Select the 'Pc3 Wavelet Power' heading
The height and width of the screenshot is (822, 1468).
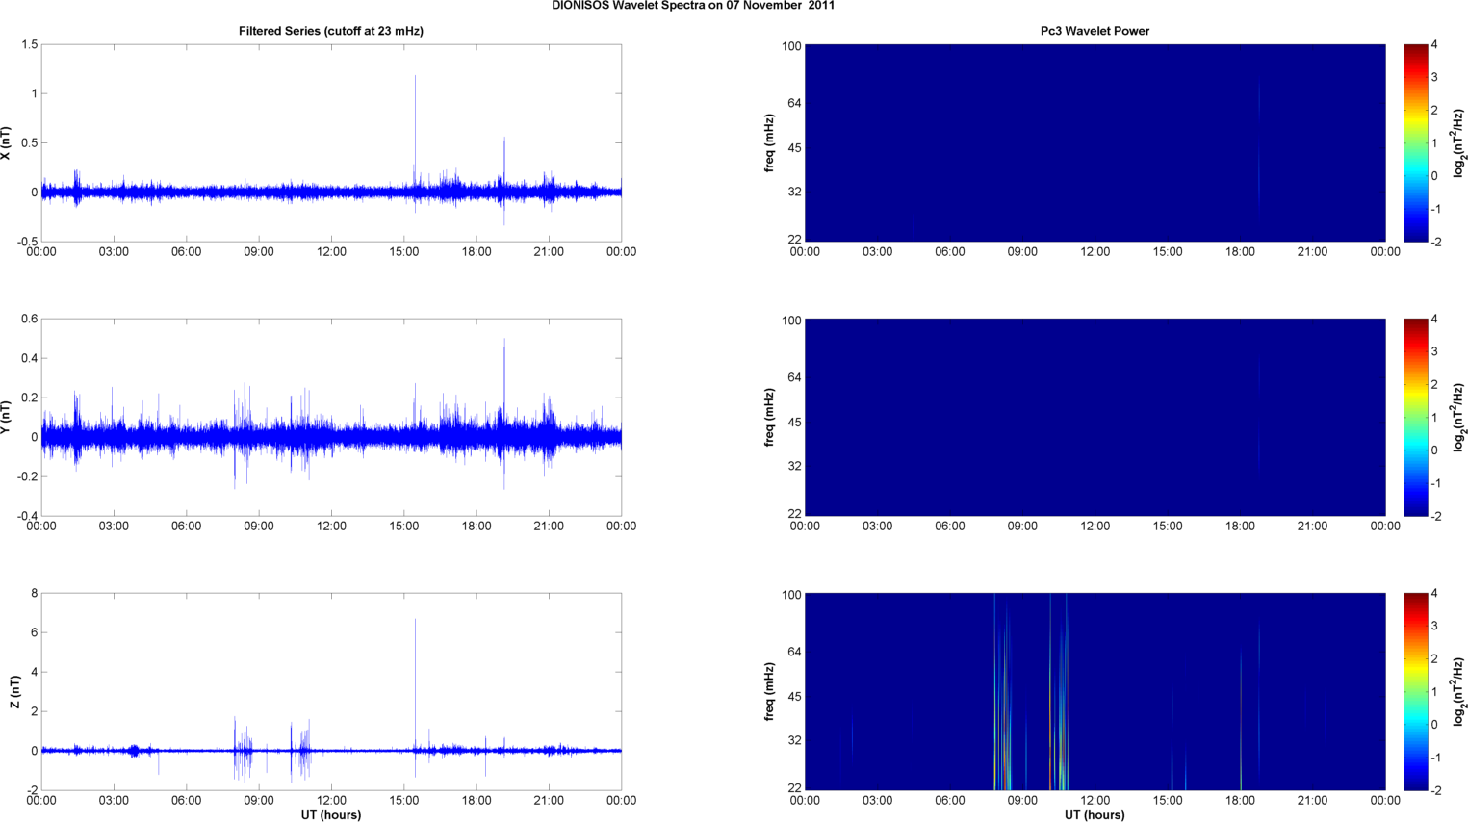pos(1095,31)
